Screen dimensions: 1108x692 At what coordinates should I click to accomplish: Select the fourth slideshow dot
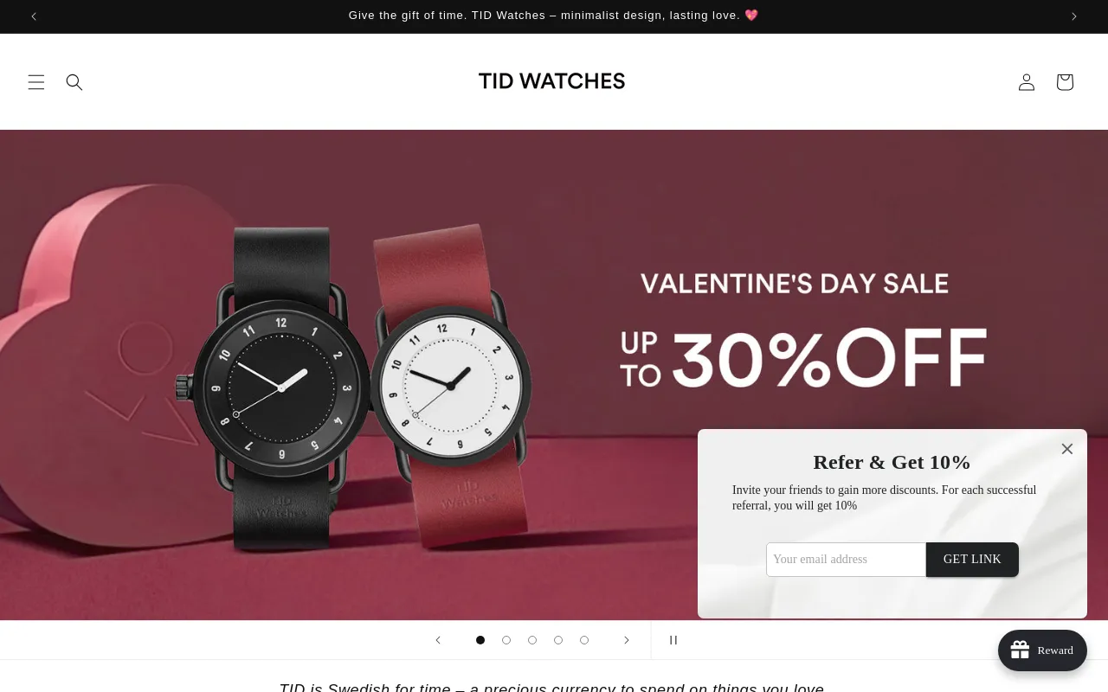(558, 640)
